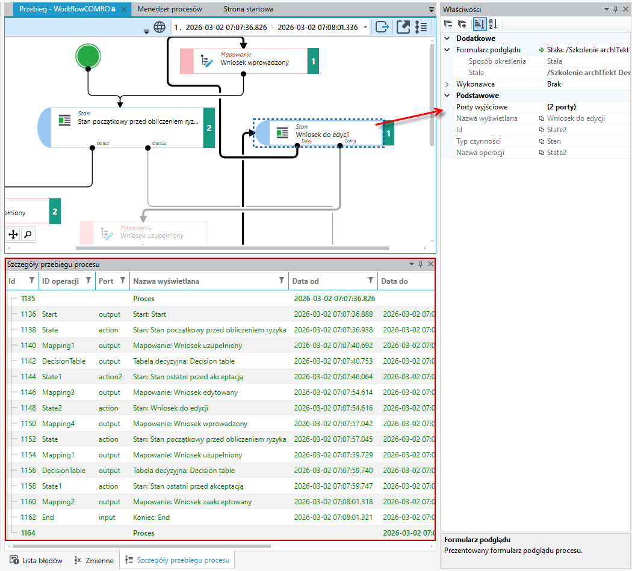This screenshot has width=632, height=571.
Task: Click the diagram canvas horizontal scrollbar
Action: [232, 248]
